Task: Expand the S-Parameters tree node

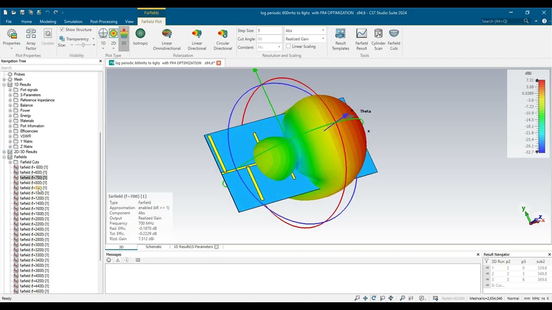Action: point(10,95)
